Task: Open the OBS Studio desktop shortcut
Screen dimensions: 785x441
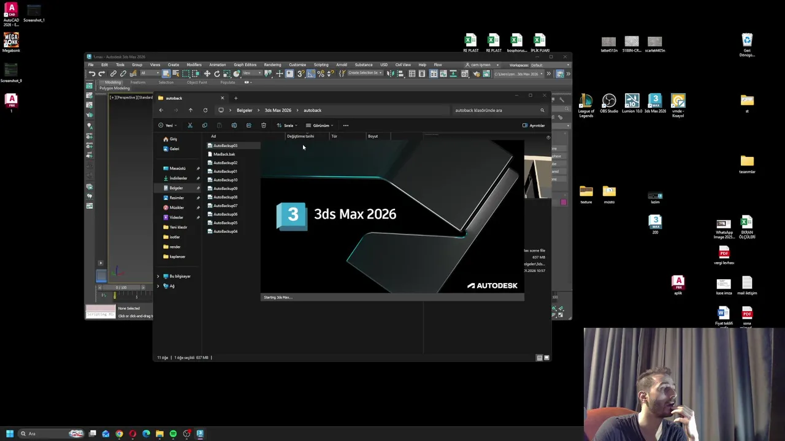Action: pos(609,103)
